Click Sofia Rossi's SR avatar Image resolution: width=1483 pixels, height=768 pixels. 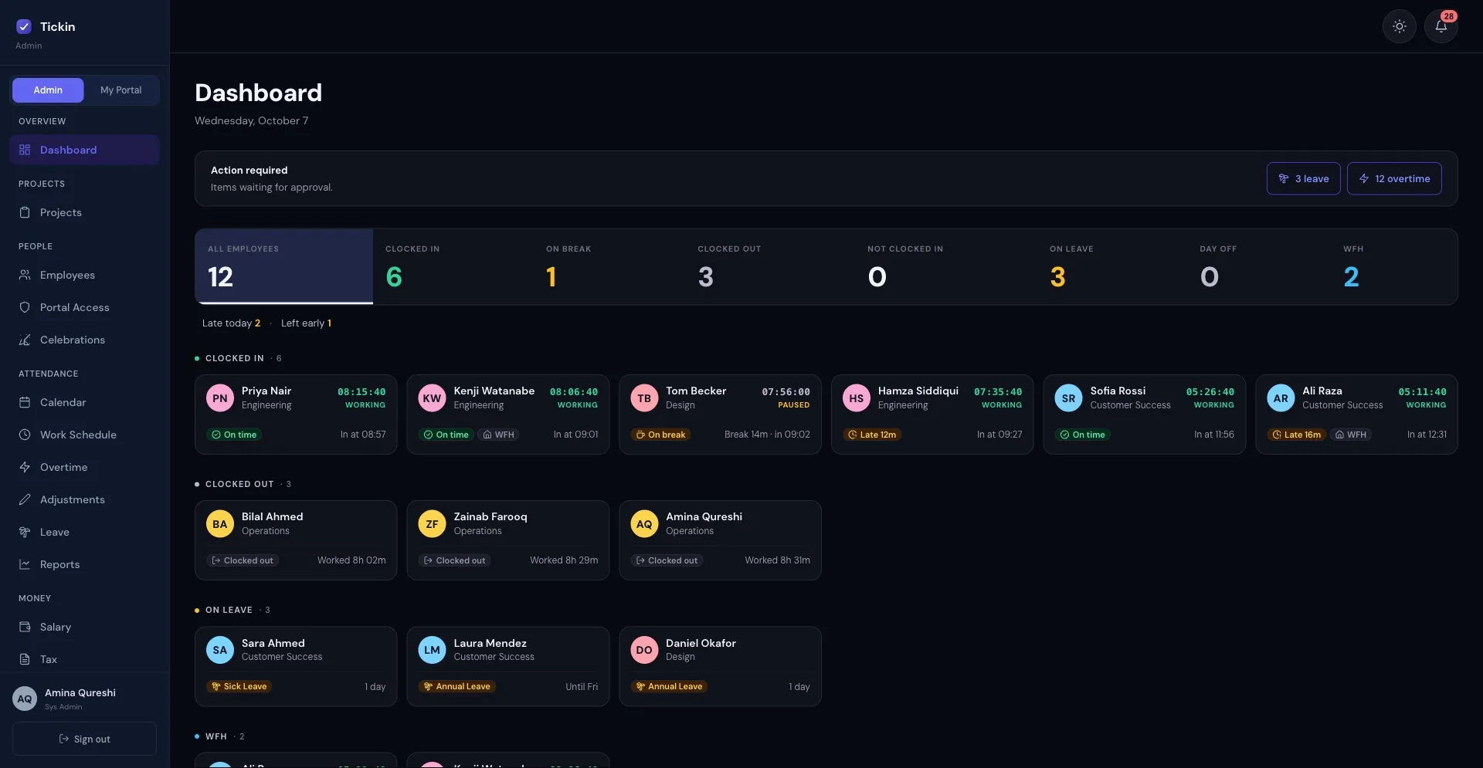coord(1068,398)
